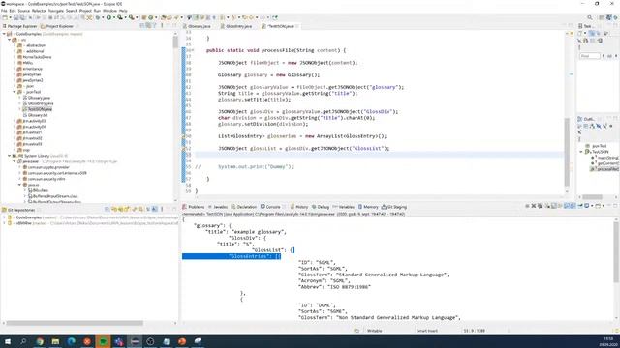620x348 pixels.
Task: Expand the javaSyntax2 package
Action: [15, 80]
